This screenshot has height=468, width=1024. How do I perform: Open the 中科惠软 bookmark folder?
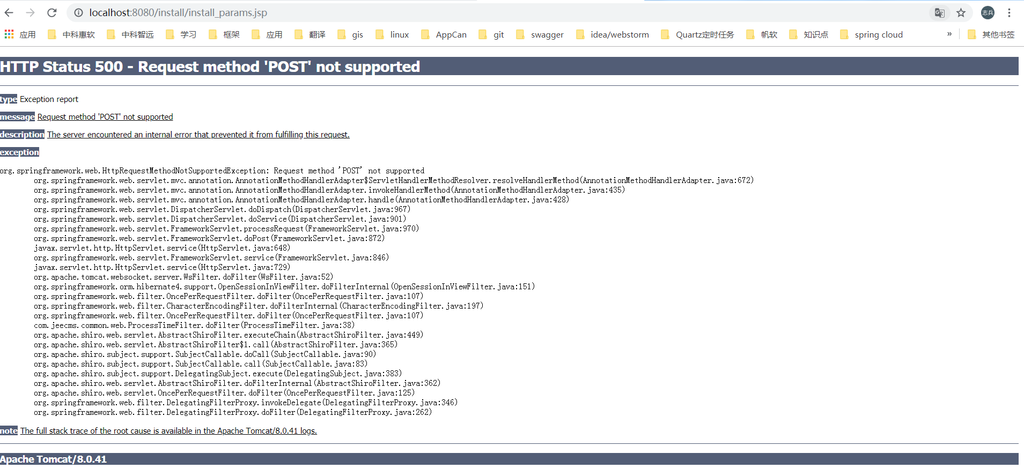71,34
